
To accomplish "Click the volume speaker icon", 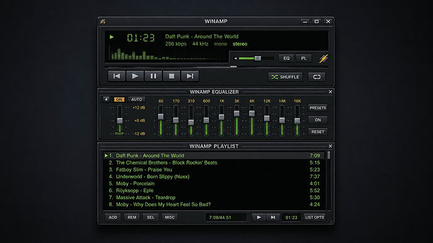I will pos(235,58).
